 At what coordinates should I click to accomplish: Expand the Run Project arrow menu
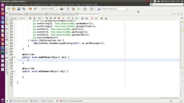81,9
